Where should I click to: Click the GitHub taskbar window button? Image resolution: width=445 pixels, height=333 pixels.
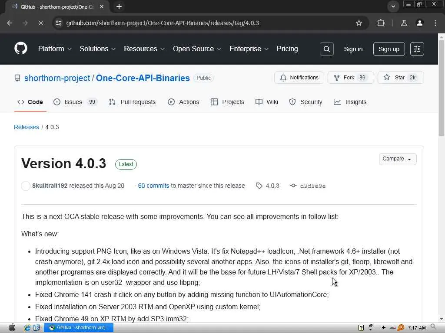[x=79, y=328]
